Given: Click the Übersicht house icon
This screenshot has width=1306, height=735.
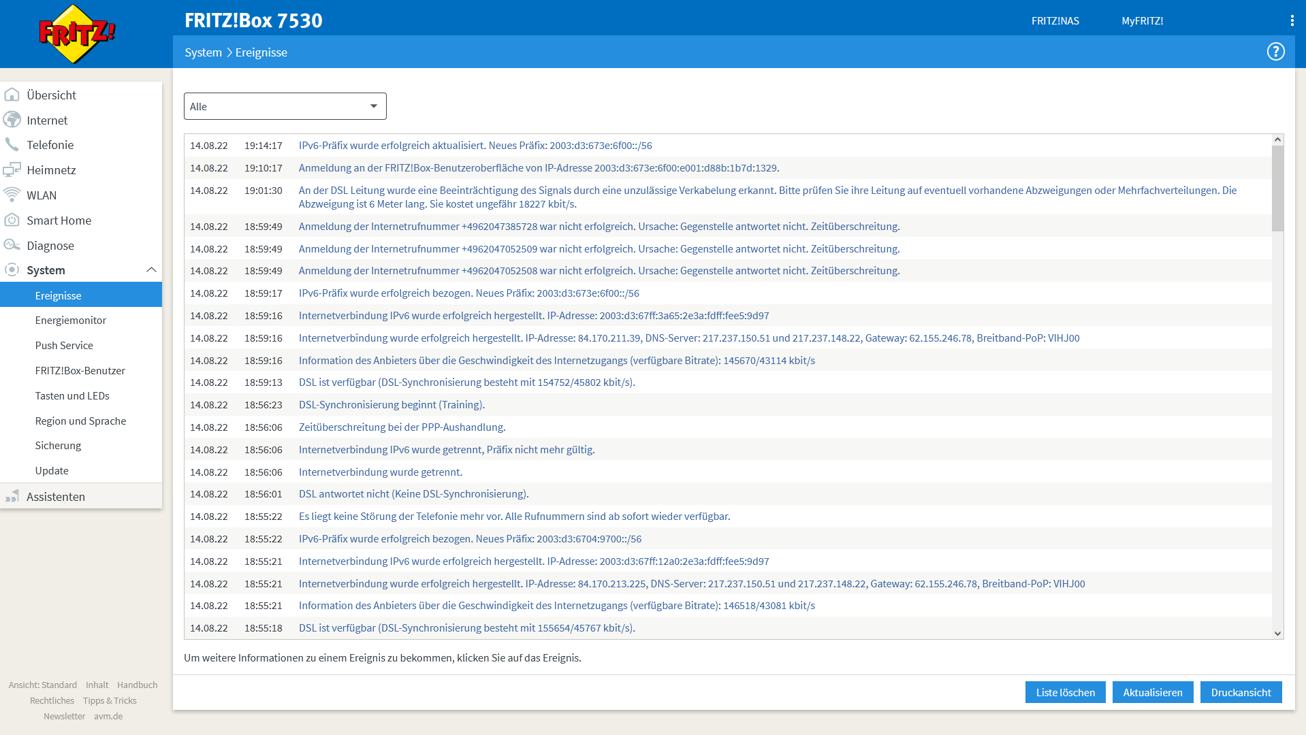Looking at the screenshot, I should [x=12, y=95].
